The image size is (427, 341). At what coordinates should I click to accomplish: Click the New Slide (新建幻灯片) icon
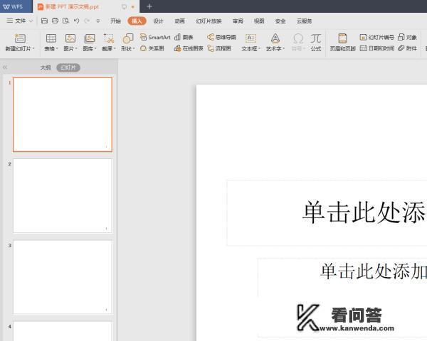20,38
